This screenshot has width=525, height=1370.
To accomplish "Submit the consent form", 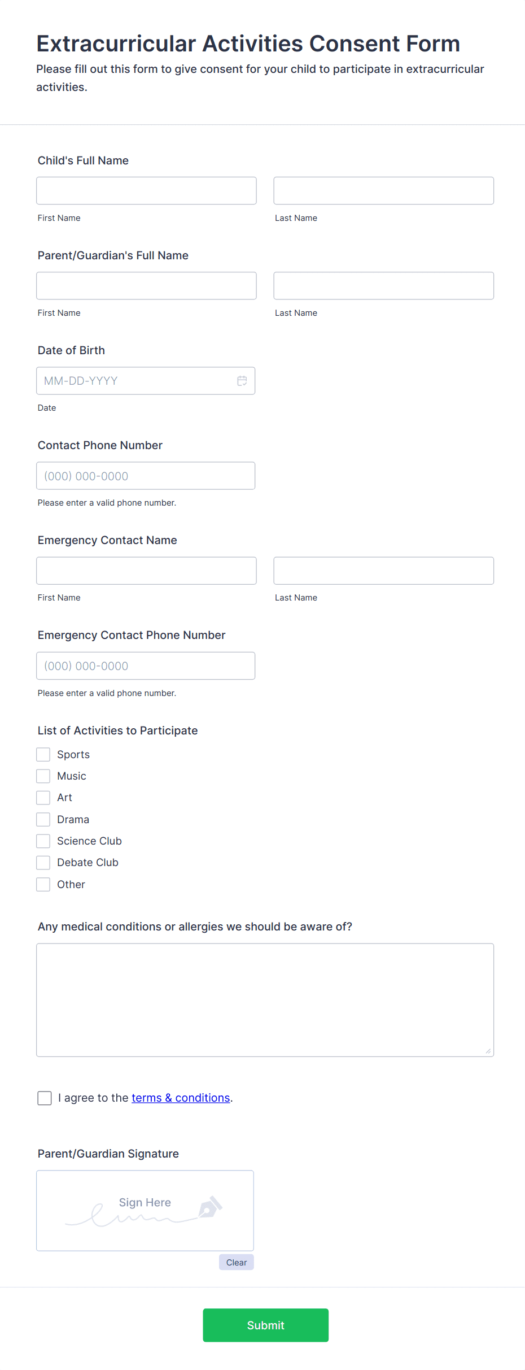I will [x=265, y=1325].
